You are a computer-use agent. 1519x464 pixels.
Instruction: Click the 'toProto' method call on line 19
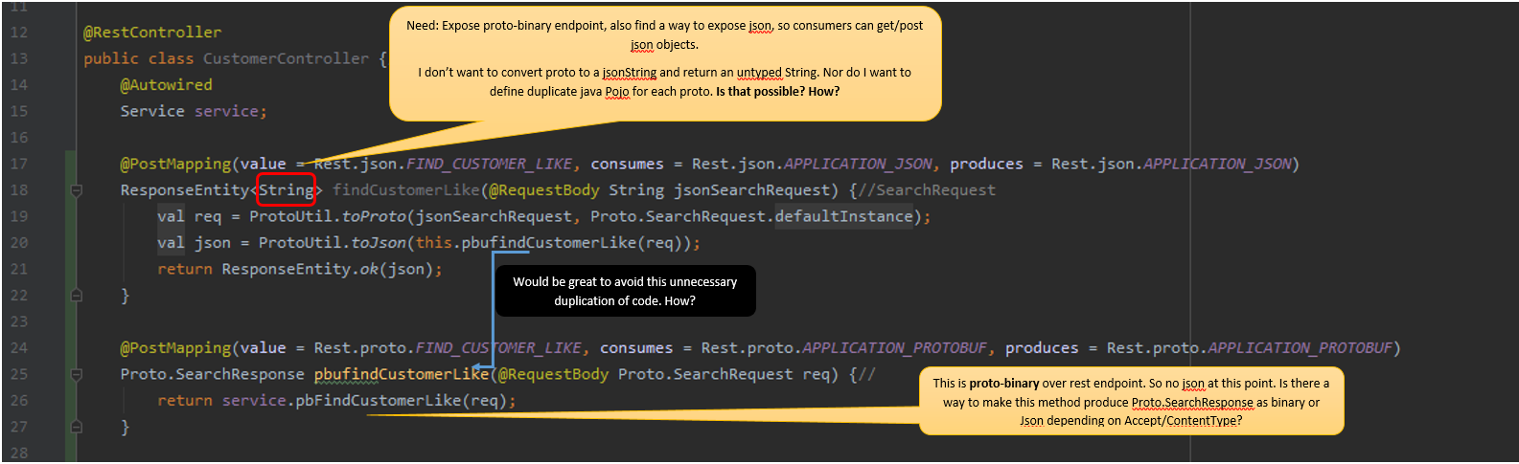(x=374, y=216)
